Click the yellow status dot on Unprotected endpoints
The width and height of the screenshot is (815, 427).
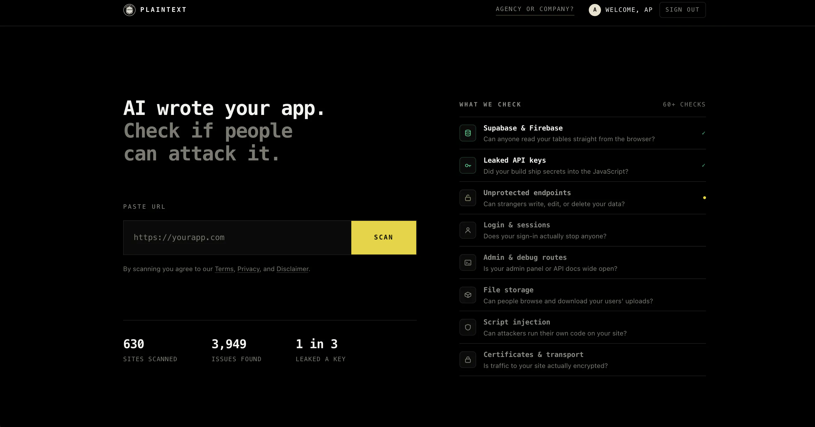pyautogui.click(x=704, y=198)
